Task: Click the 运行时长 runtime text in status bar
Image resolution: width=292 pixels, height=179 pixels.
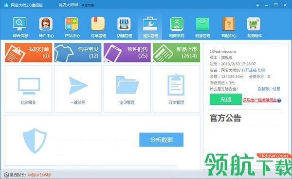Action: pos(18,175)
